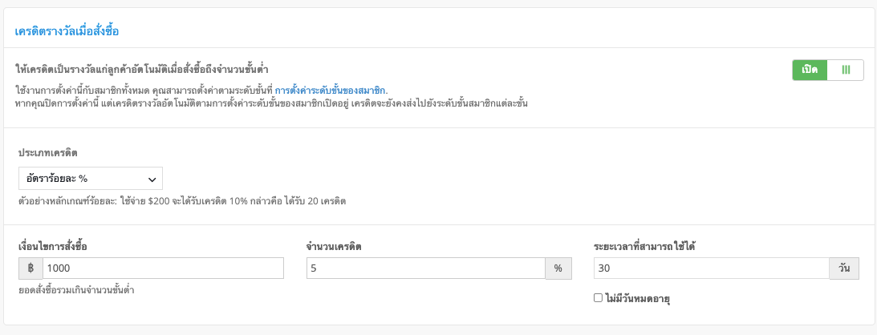Click the ให้เครดิตเป็นรางวัลแก่ลูกค้า bold title
The height and width of the screenshot is (335, 877).
142,70
